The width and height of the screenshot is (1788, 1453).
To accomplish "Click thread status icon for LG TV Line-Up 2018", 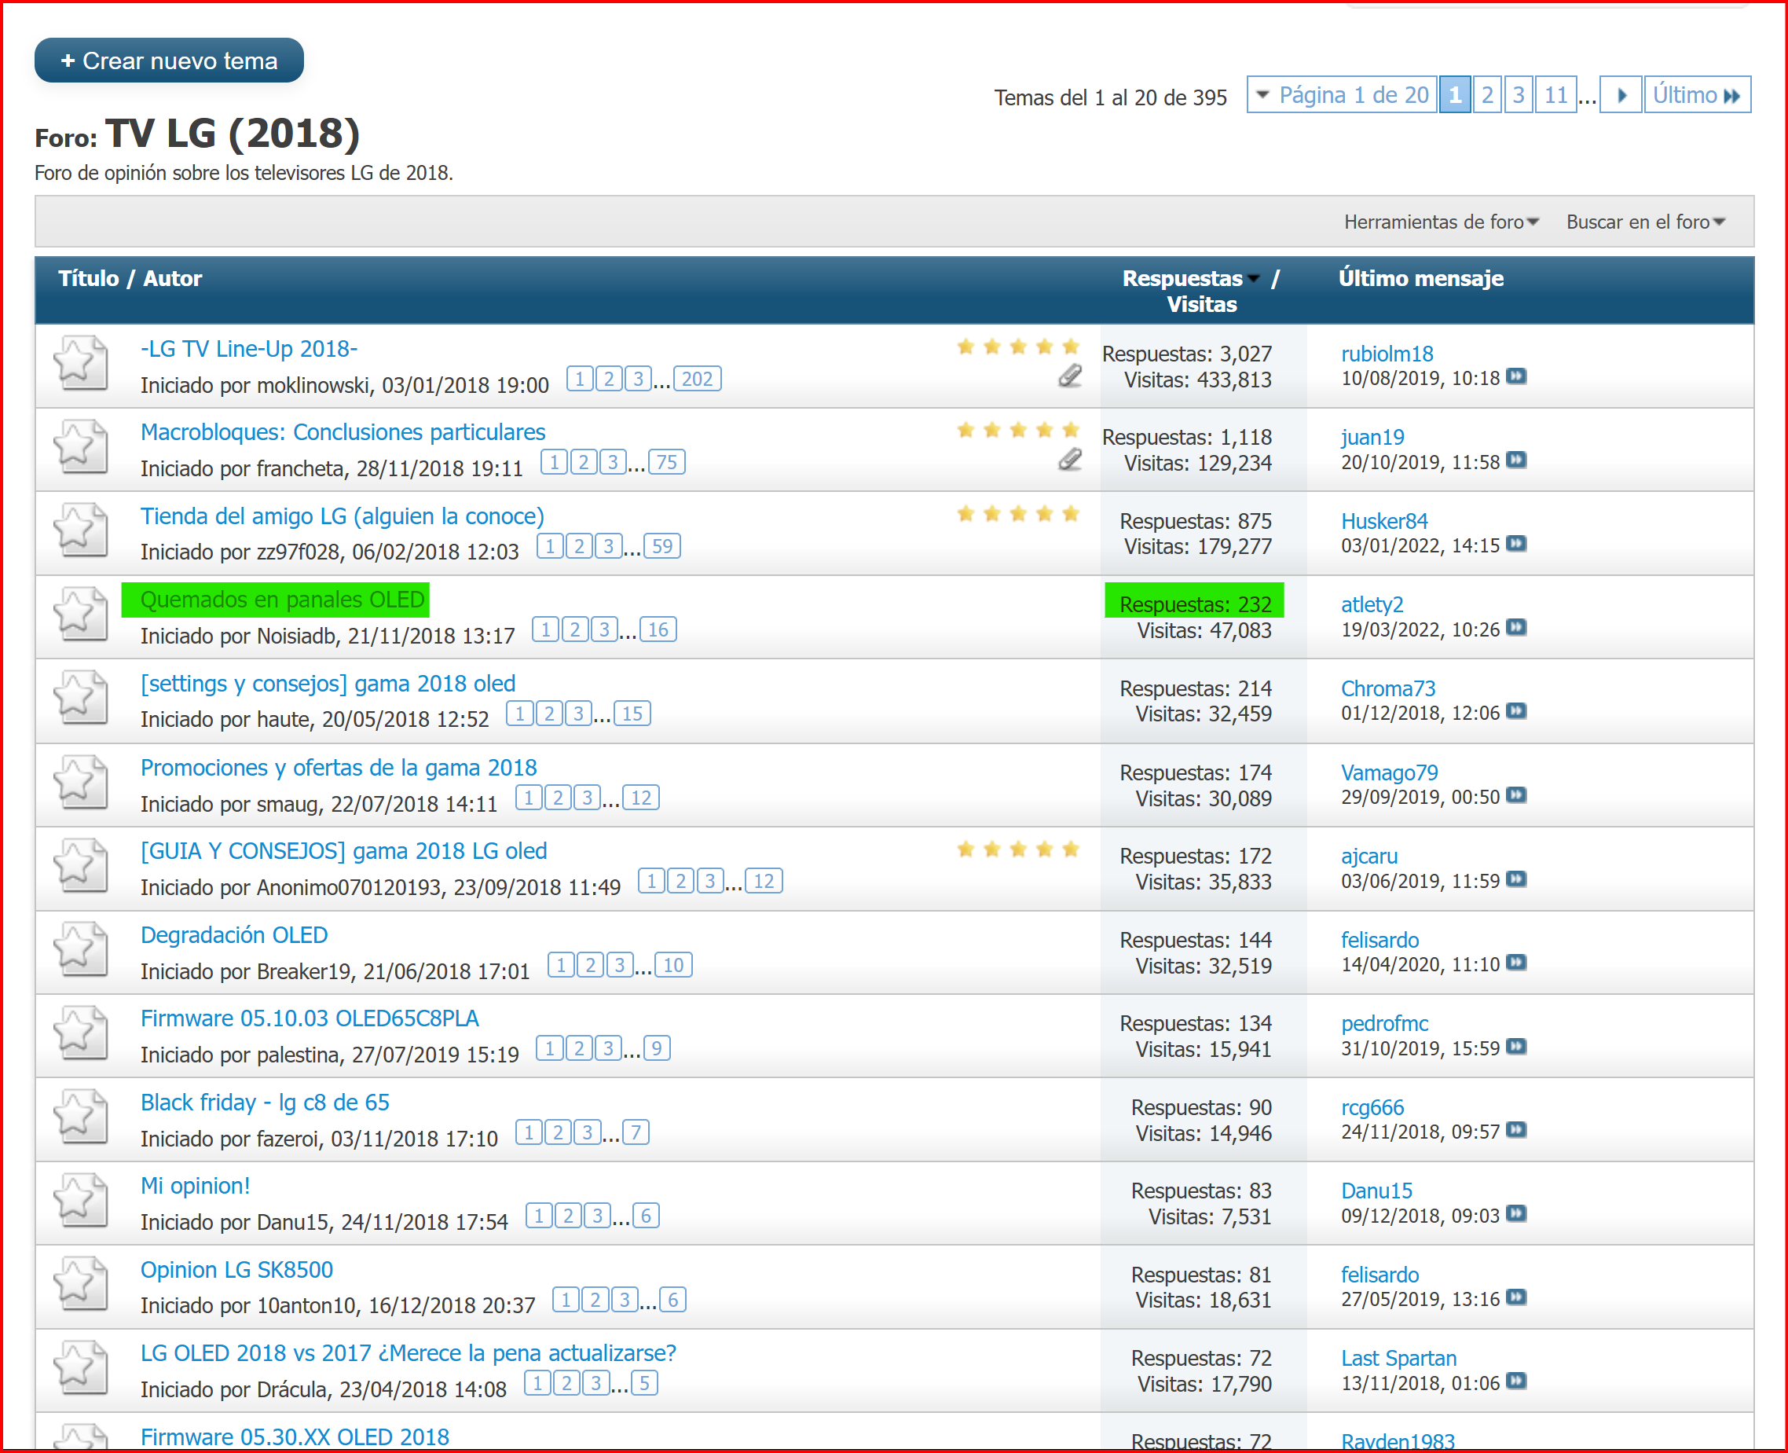I will (x=81, y=363).
